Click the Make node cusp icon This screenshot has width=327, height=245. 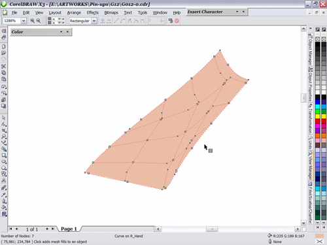pyautogui.click(x=129, y=21)
